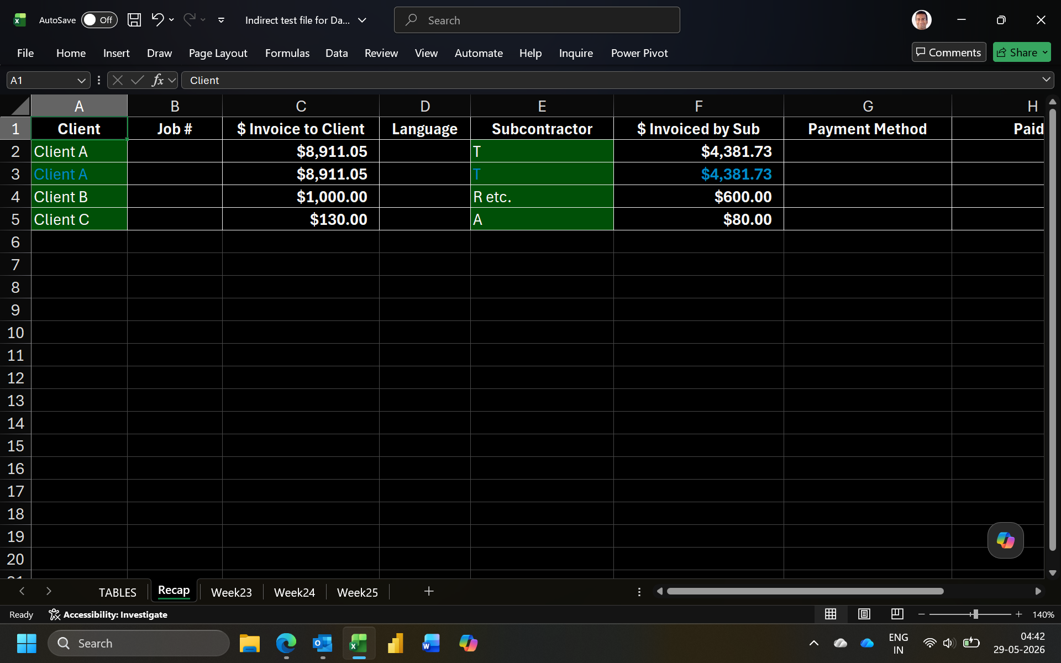Image resolution: width=1061 pixels, height=663 pixels.
Task: Click the Comments button
Action: pyautogui.click(x=948, y=52)
